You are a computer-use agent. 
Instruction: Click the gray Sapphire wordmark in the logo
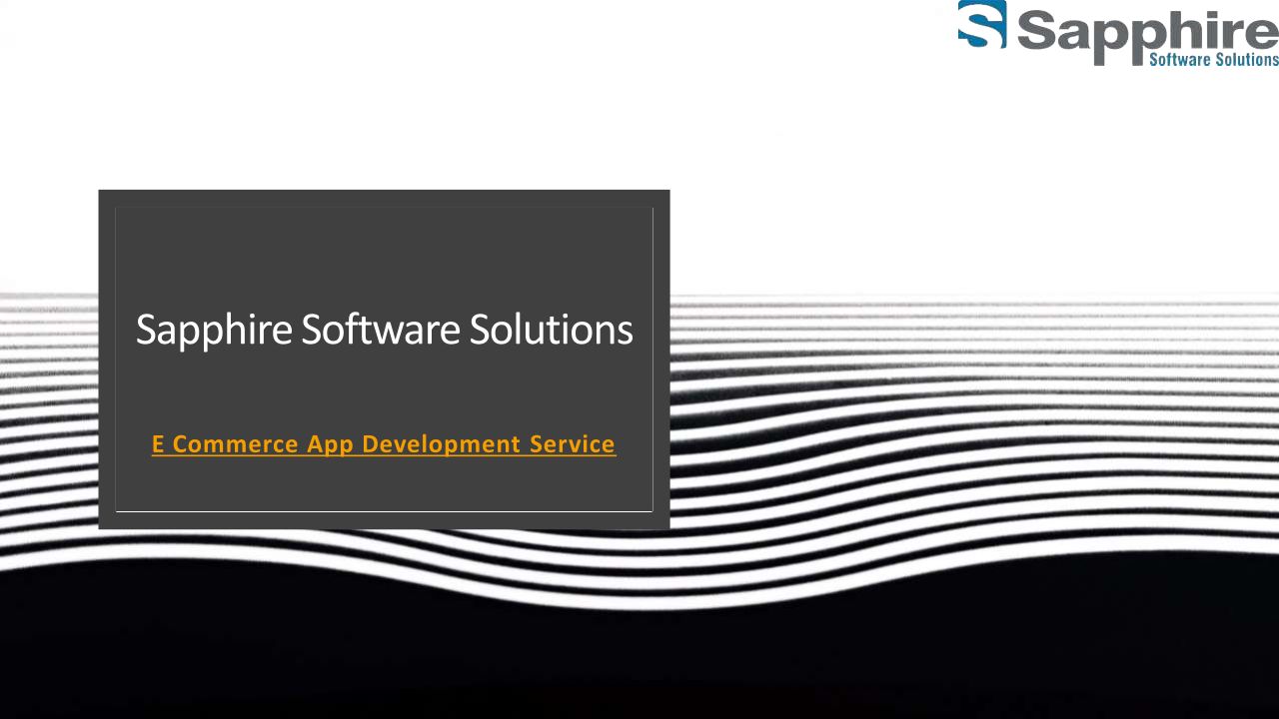click(x=1145, y=30)
